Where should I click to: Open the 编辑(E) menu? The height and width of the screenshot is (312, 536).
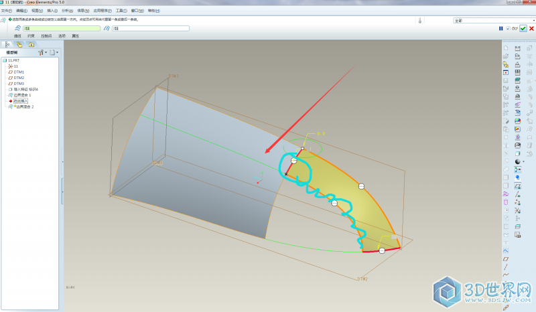pos(21,11)
